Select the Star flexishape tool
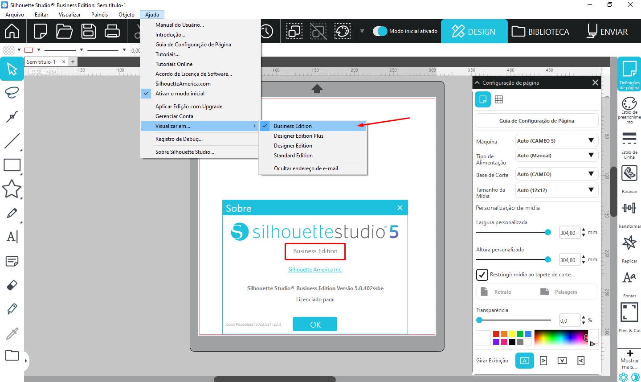The image size is (641, 382). [x=12, y=189]
